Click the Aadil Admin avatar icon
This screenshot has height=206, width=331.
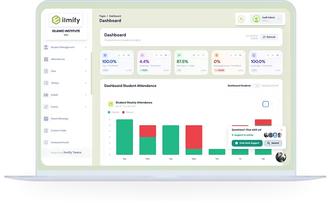point(256,19)
